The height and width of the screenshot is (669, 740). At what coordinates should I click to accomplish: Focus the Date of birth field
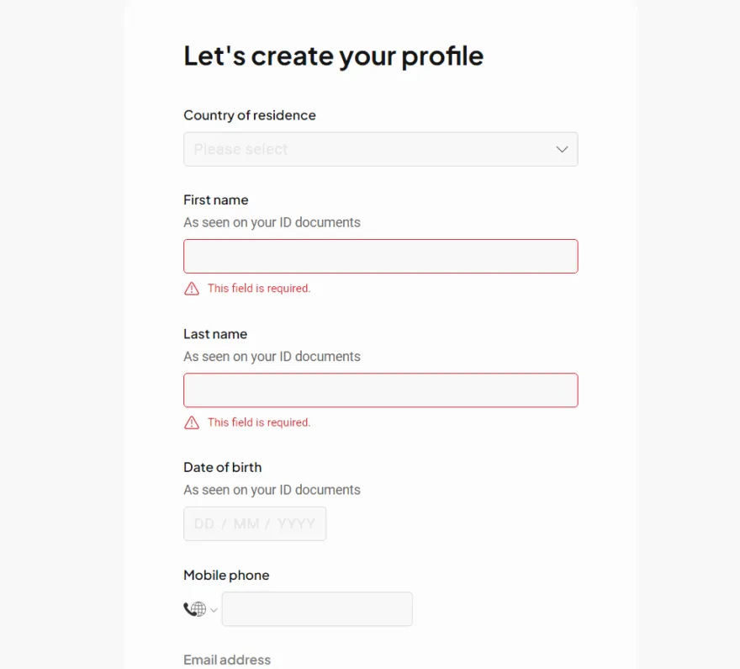click(x=255, y=523)
